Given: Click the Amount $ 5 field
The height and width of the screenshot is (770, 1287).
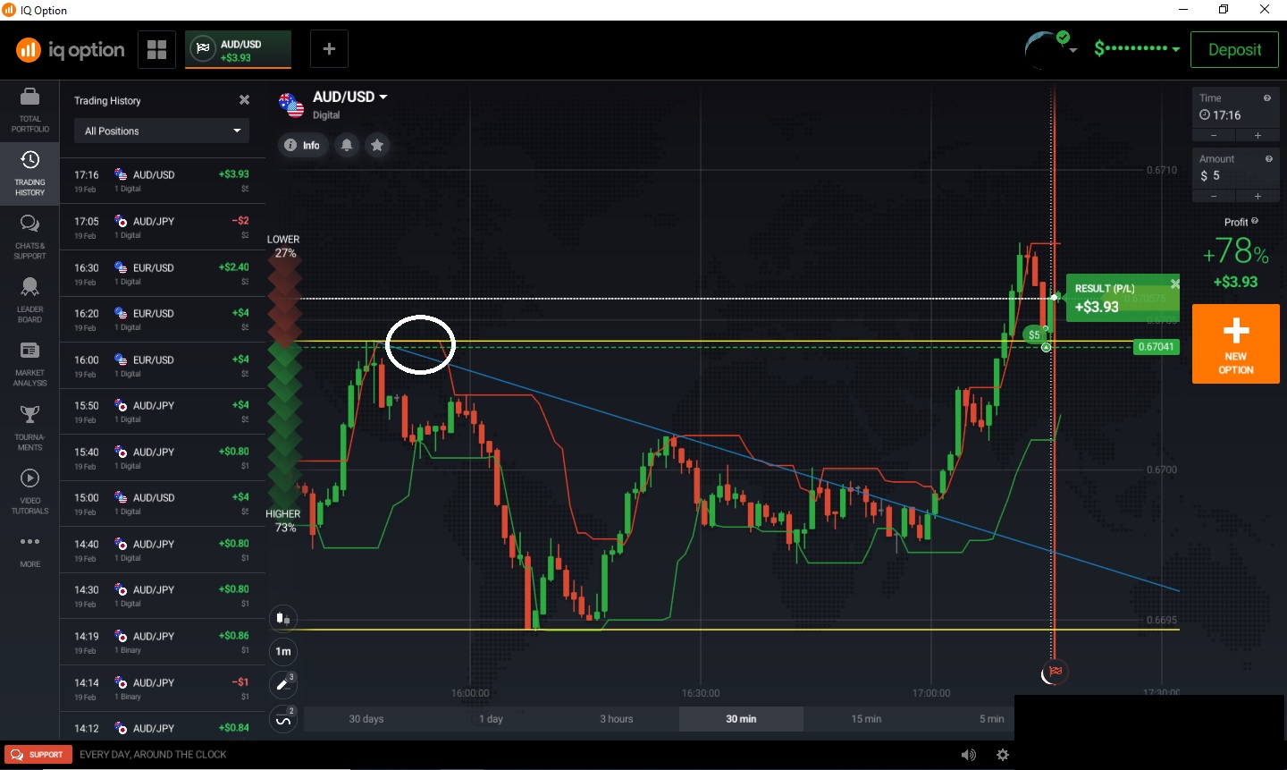Looking at the screenshot, I should tap(1236, 175).
